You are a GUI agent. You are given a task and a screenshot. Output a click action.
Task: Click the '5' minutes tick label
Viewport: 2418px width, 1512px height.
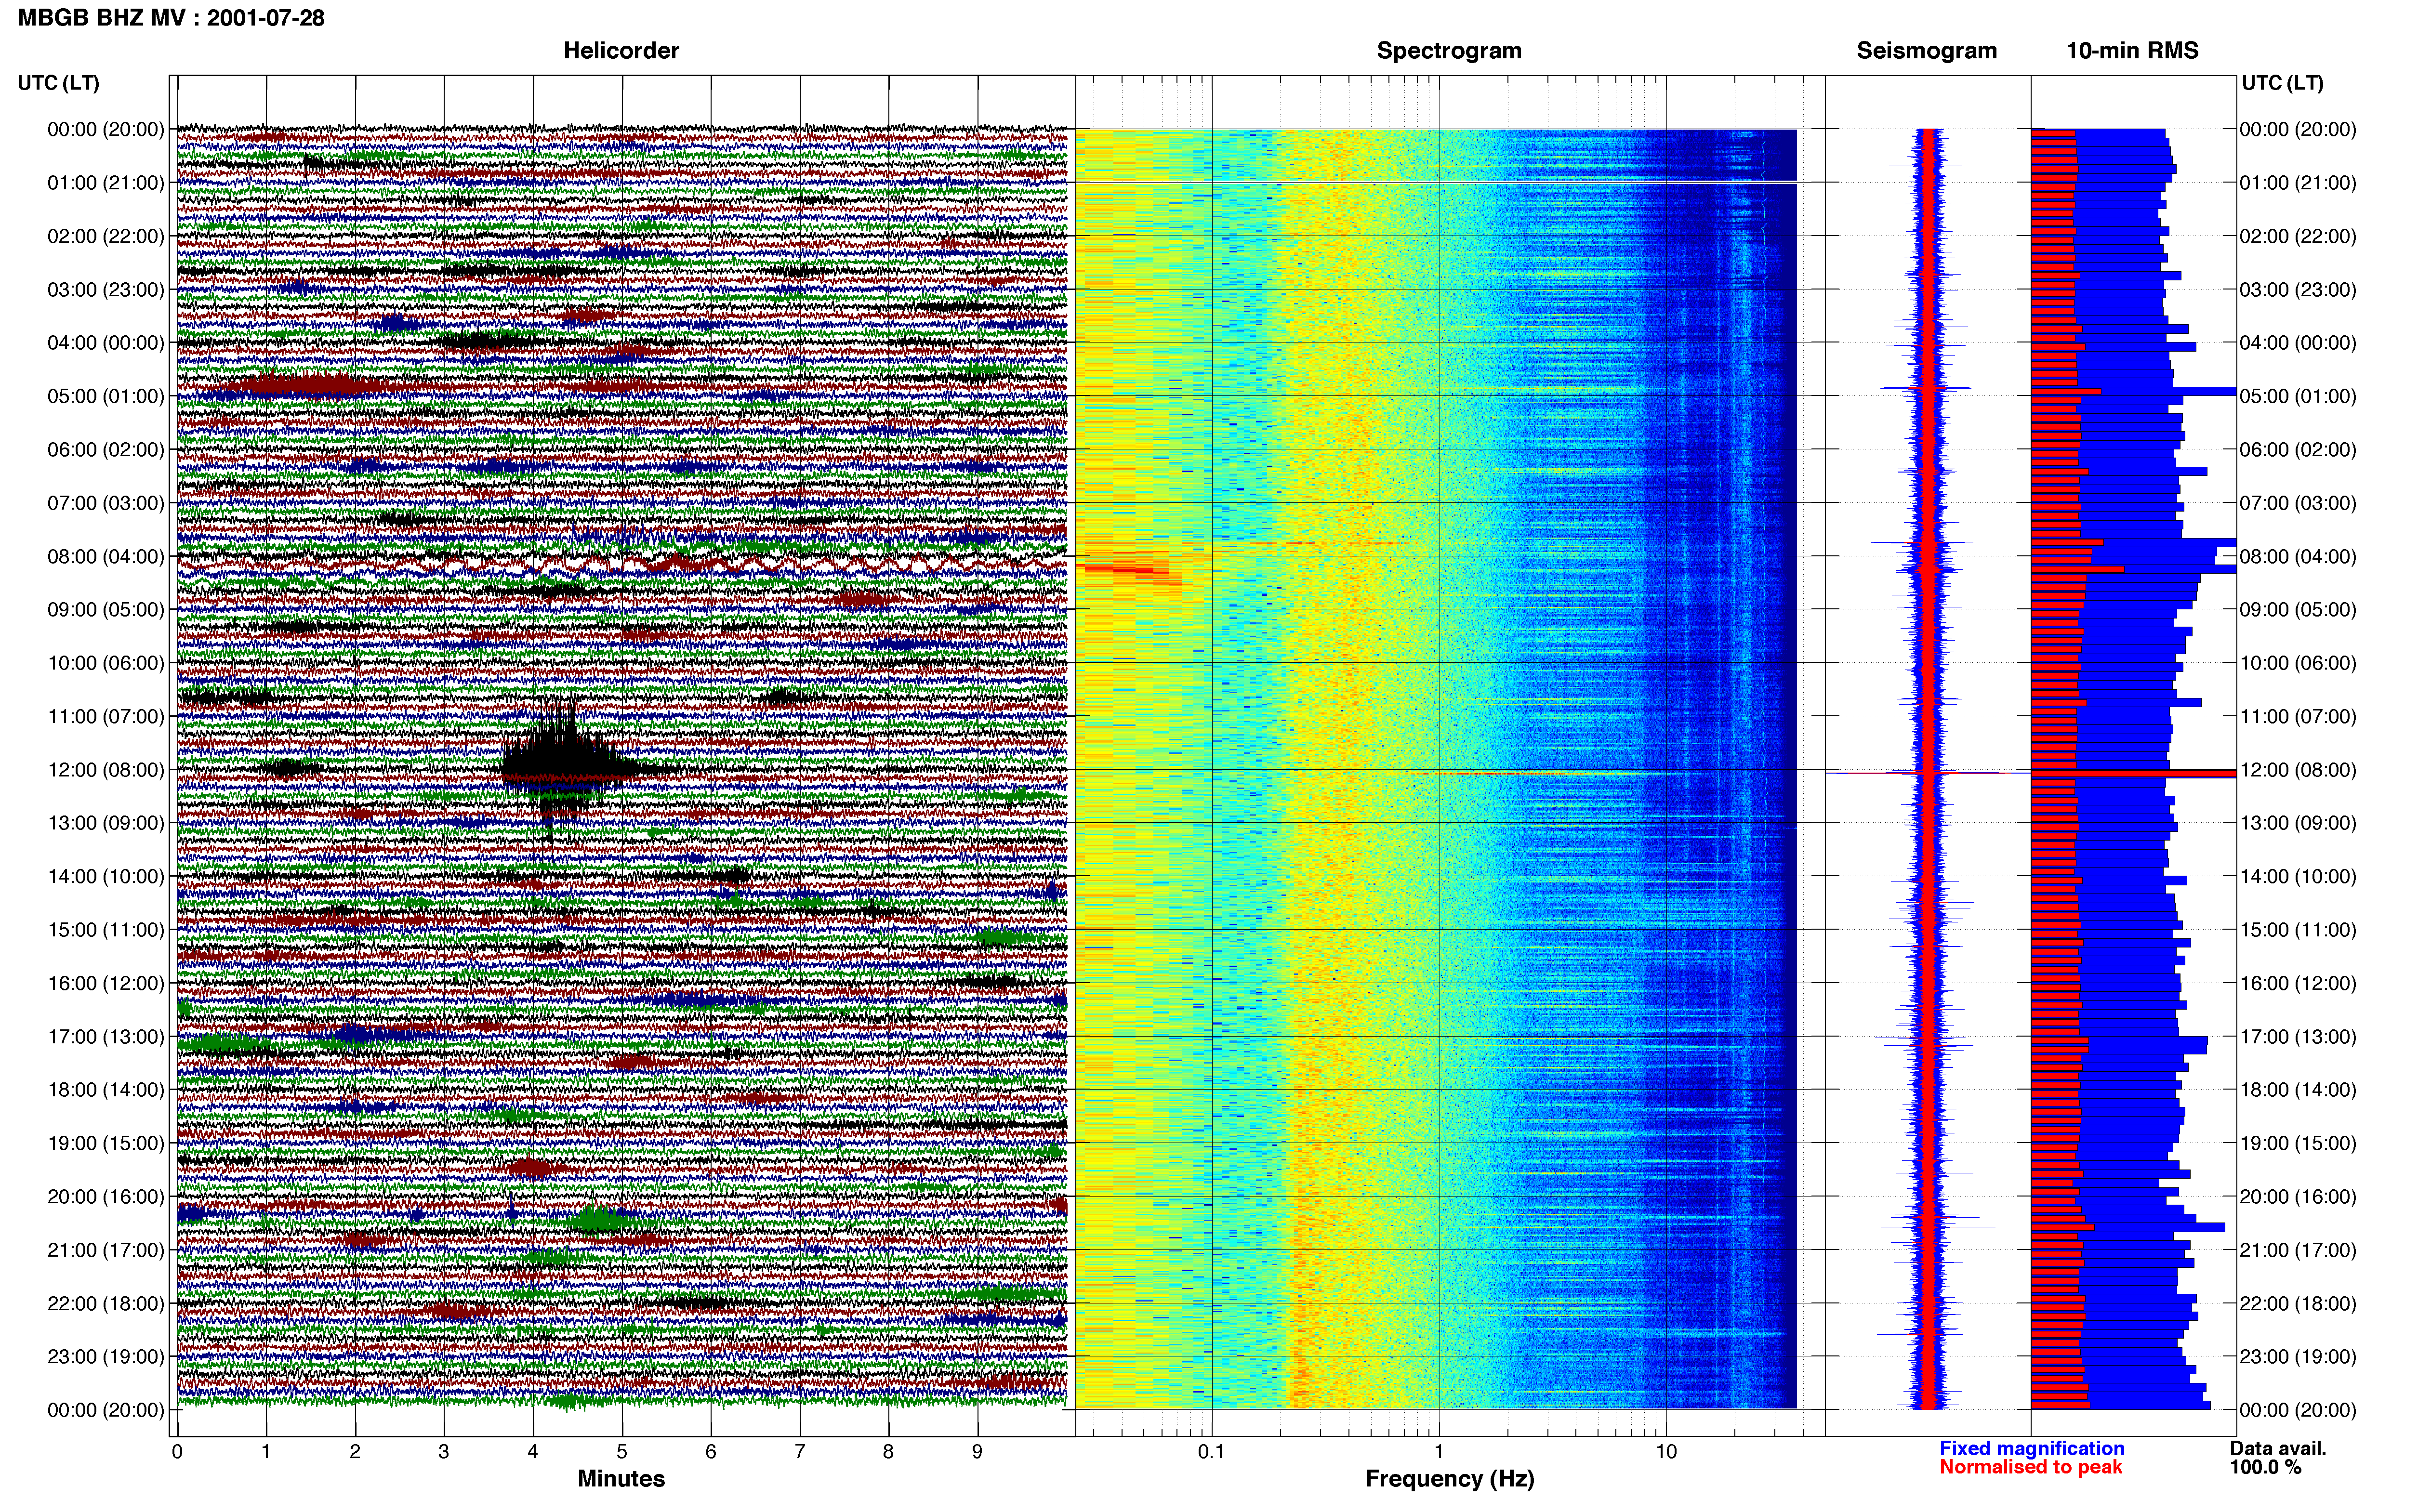click(x=622, y=1452)
